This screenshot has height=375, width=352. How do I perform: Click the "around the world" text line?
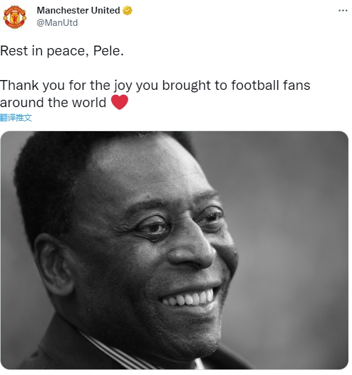pos(53,103)
